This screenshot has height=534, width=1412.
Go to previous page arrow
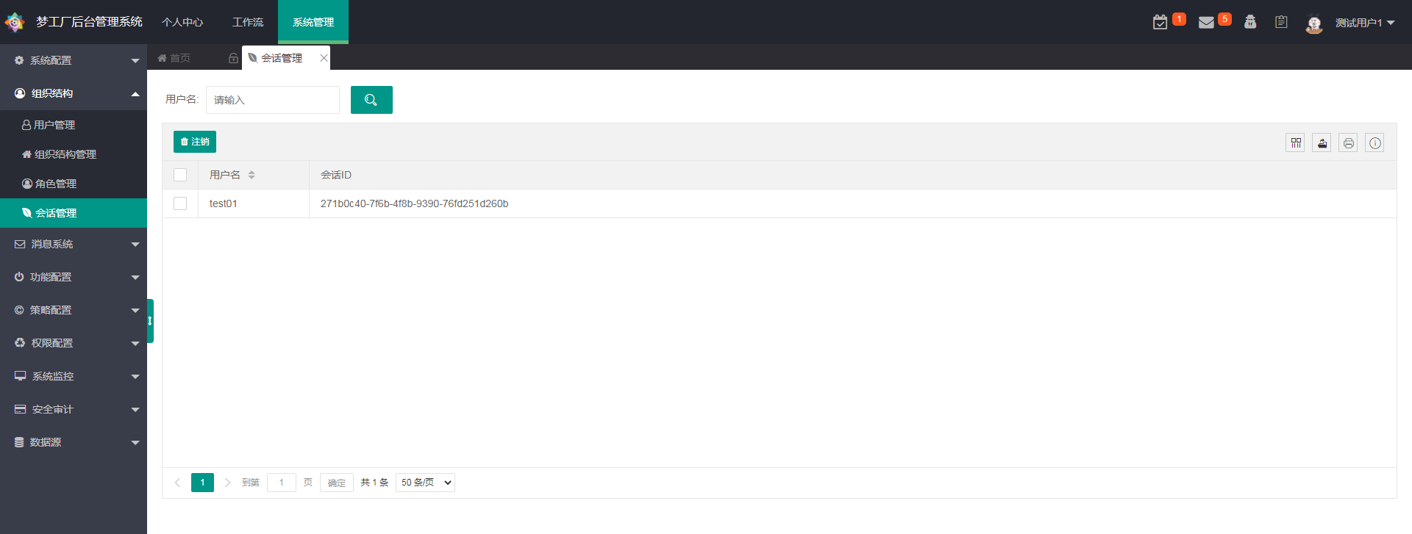click(177, 483)
